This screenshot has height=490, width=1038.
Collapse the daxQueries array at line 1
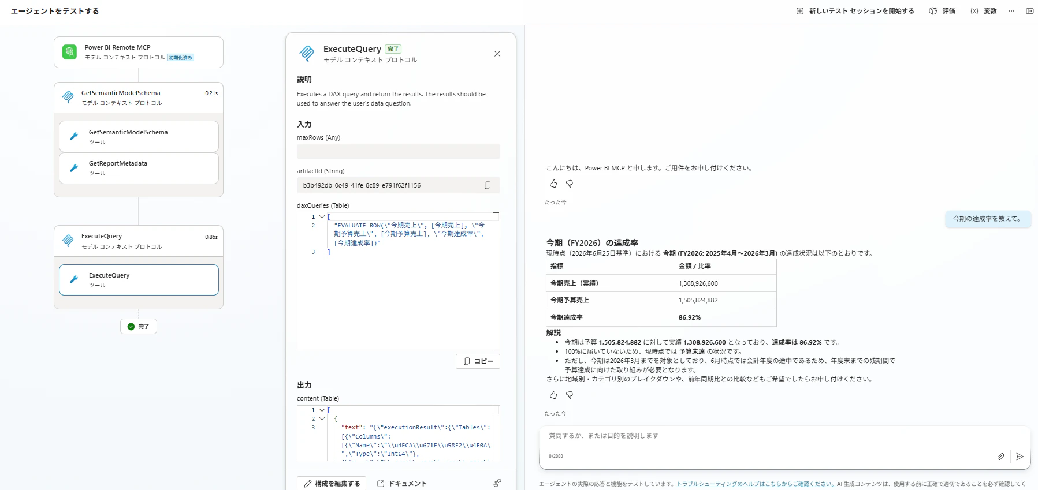click(322, 217)
